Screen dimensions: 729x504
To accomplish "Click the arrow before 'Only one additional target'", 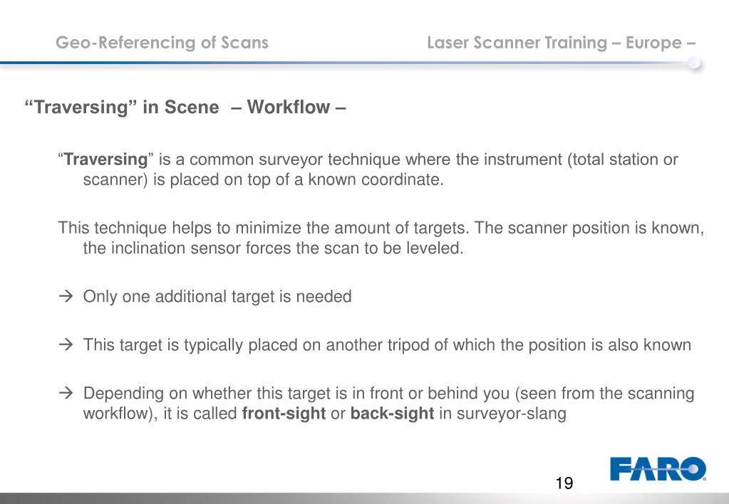I will (x=66, y=296).
